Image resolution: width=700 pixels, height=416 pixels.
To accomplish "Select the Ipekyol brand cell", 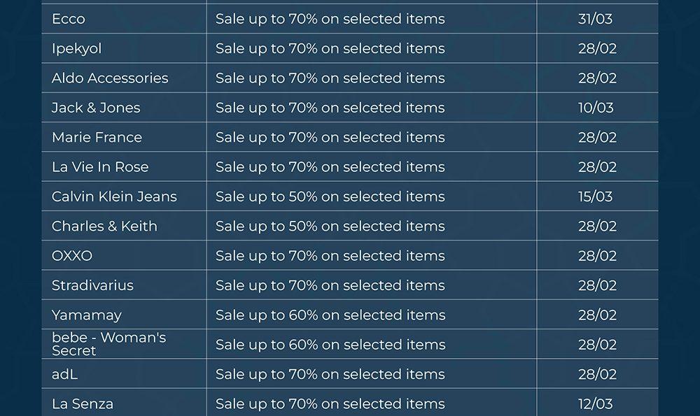I will coord(76,48).
